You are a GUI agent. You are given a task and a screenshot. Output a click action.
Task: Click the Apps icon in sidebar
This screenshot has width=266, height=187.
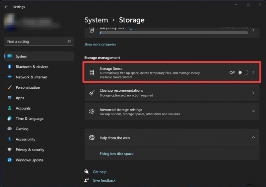click(10, 98)
